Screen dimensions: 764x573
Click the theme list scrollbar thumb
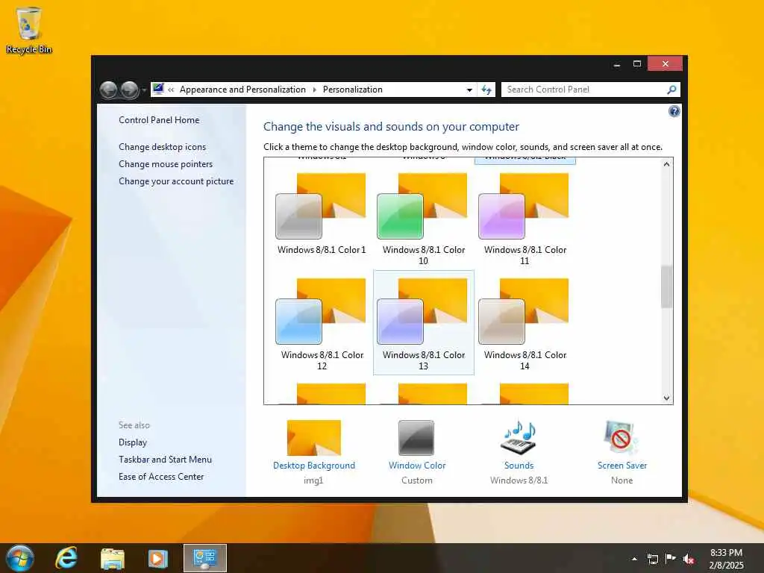click(666, 286)
